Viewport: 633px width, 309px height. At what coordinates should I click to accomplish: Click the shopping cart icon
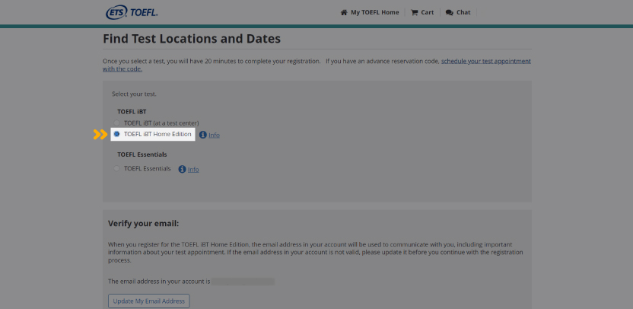(414, 12)
